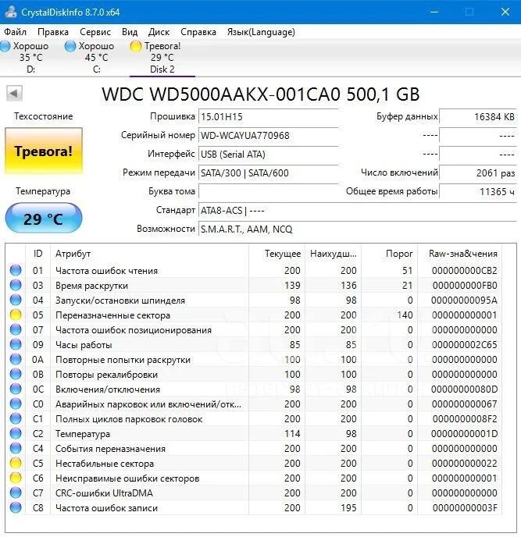This screenshot has width=521, height=537.
Task: Click status icon of attribute 09 row
Action: click(x=16, y=344)
